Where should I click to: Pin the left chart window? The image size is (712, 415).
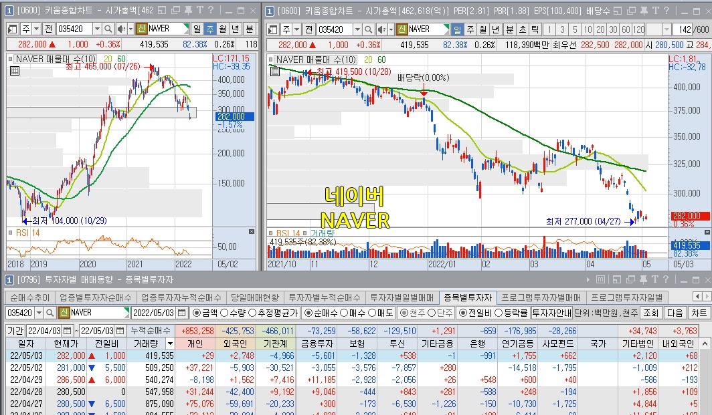(x=188, y=10)
